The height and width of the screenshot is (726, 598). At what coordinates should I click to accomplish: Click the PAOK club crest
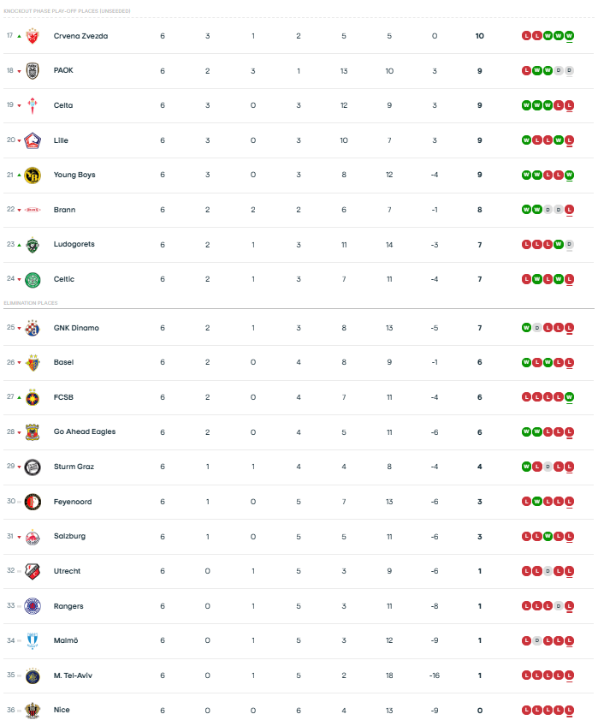(x=33, y=71)
